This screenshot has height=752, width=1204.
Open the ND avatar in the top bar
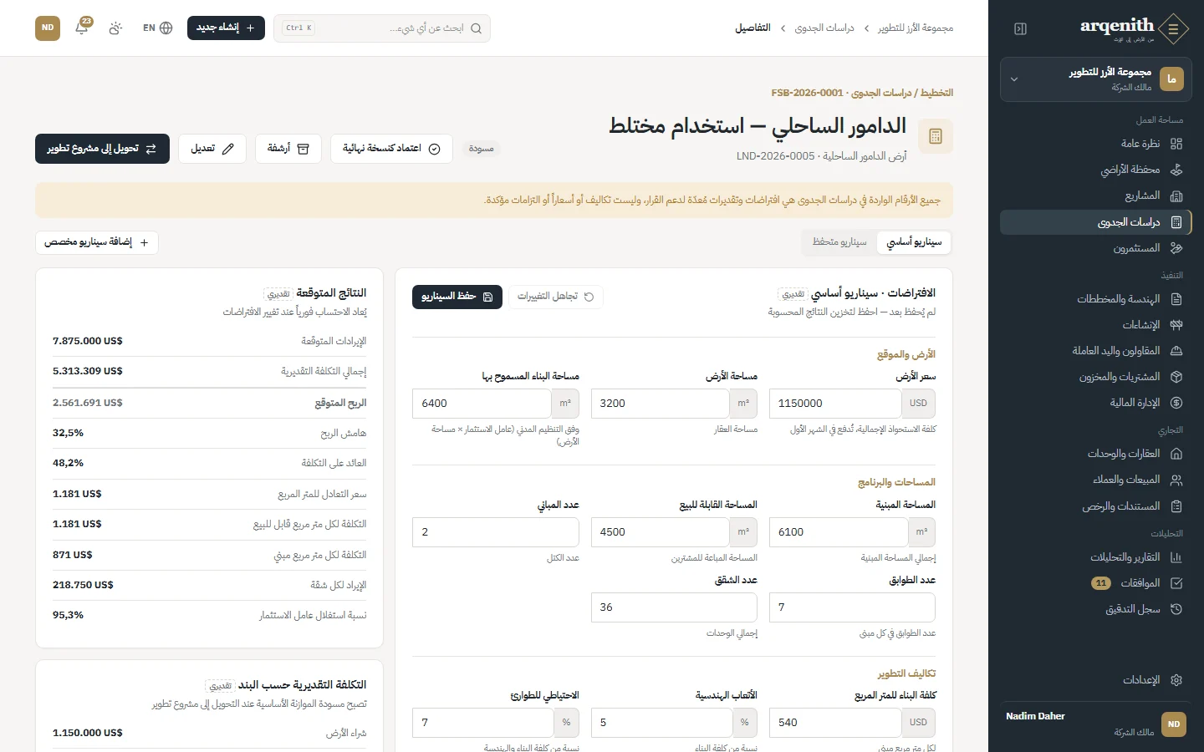[48, 28]
